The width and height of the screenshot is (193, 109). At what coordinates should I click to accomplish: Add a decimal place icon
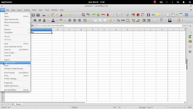coord(133,20)
